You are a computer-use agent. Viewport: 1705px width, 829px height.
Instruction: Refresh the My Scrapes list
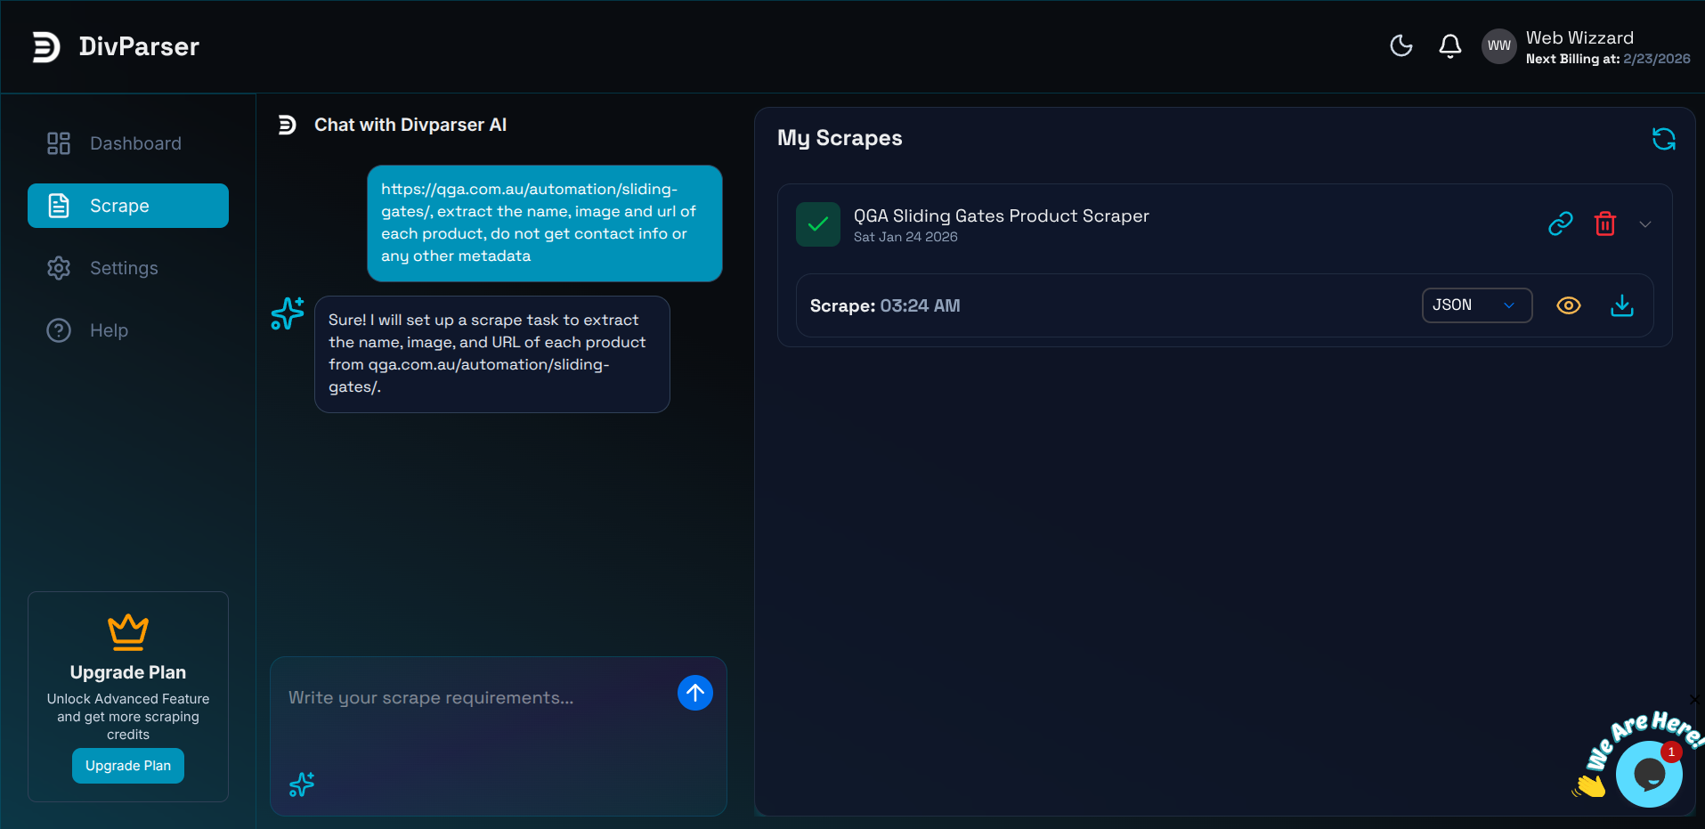[1663, 139]
